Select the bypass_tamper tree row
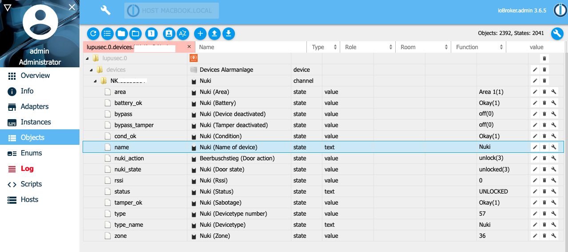 tap(323, 125)
